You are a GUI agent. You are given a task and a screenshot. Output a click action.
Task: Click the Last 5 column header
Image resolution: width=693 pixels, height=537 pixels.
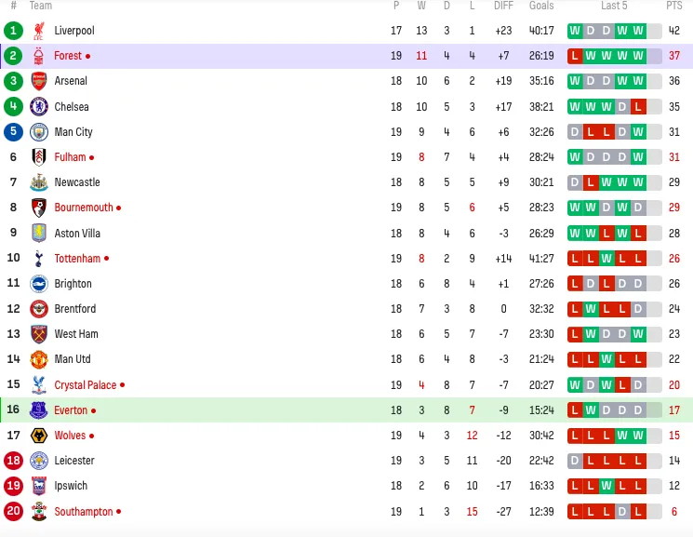(614, 6)
